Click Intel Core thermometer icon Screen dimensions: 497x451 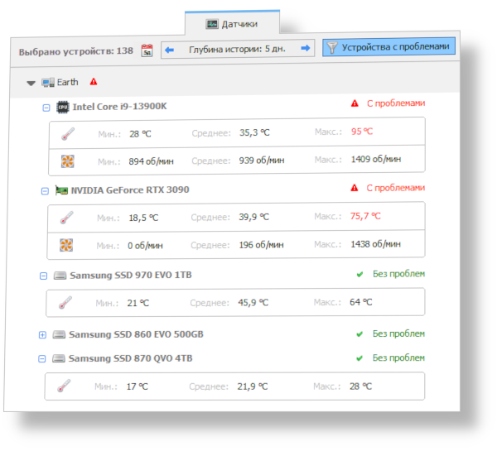pyautogui.click(x=68, y=134)
